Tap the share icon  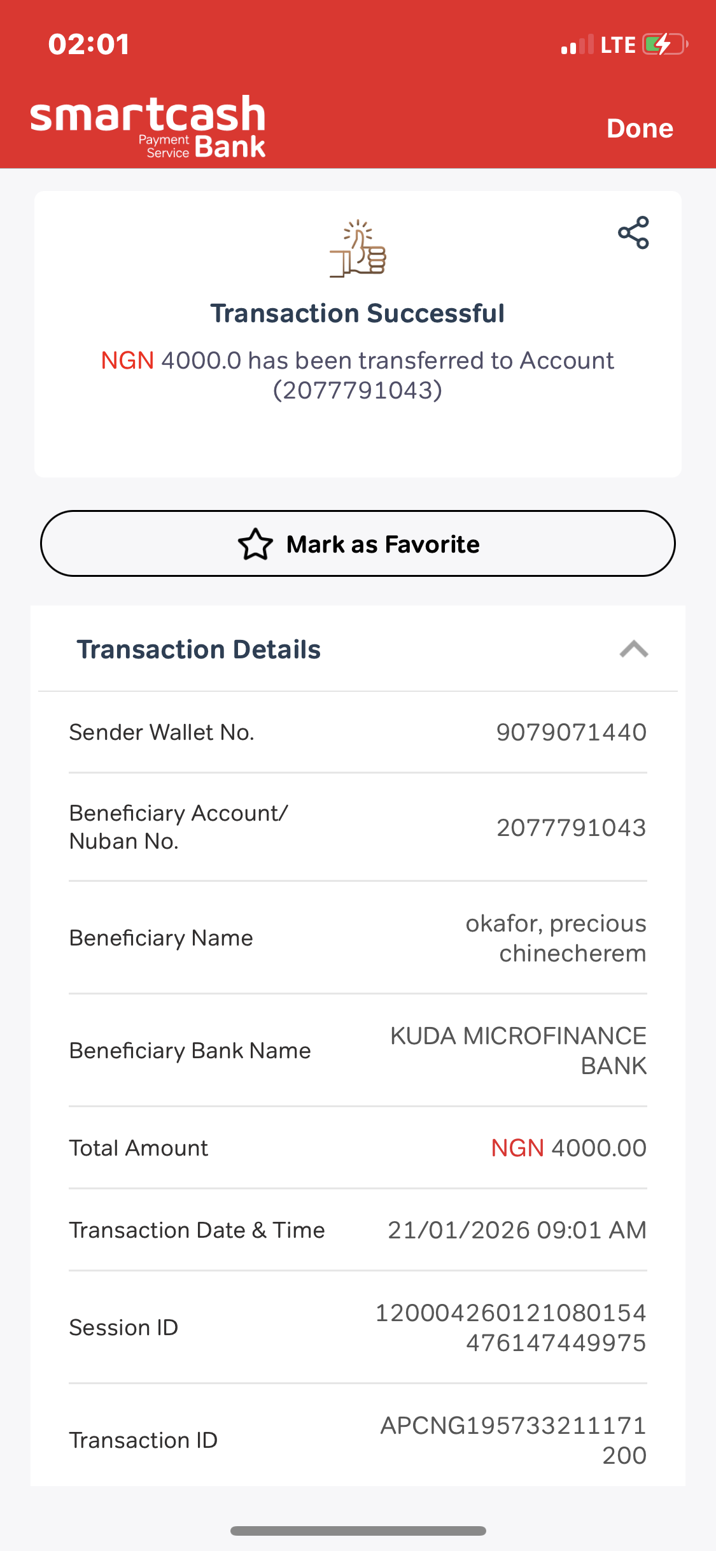pyautogui.click(x=633, y=233)
